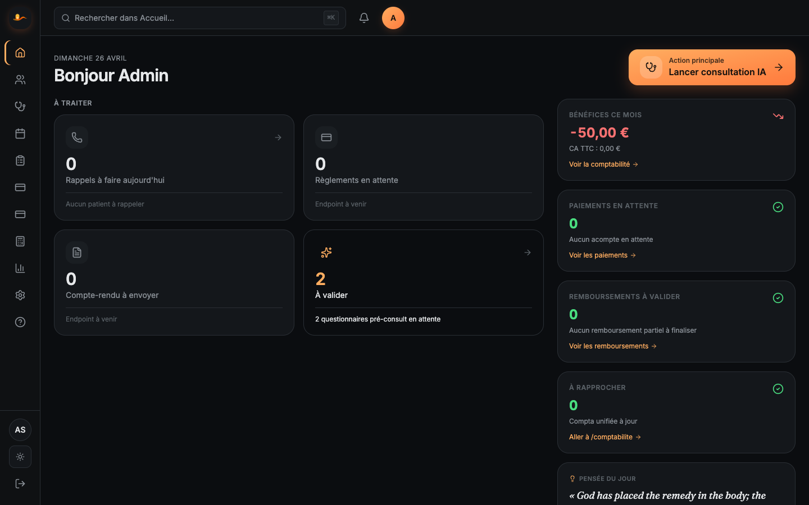The height and width of the screenshot is (505, 809).
Task: Open the help question mark icon
Action: click(20, 322)
